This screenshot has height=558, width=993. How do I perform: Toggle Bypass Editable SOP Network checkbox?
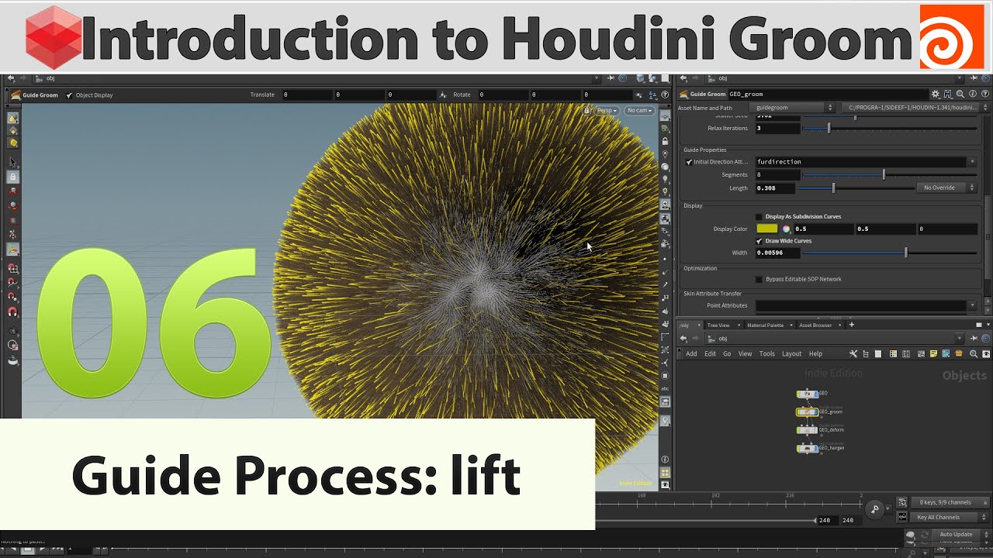759,279
